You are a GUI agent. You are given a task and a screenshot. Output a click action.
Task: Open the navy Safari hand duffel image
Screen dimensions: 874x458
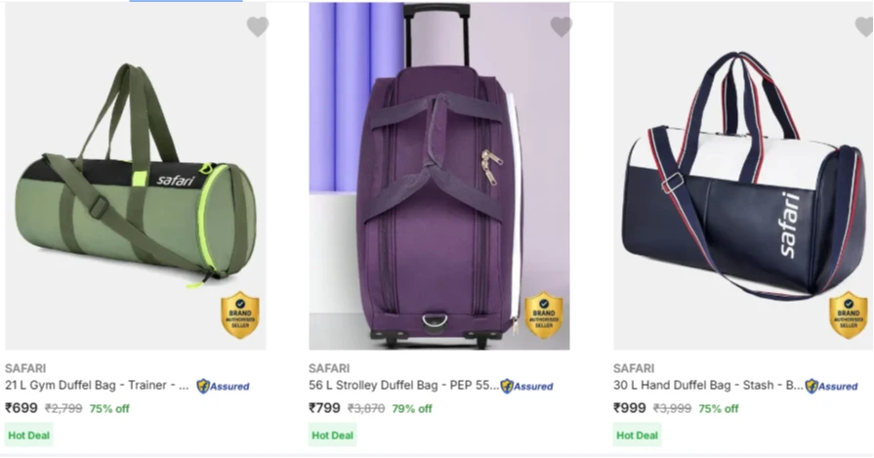point(743,176)
